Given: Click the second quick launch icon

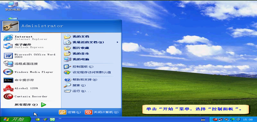Looking at the screenshot, I should pos(45,120).
